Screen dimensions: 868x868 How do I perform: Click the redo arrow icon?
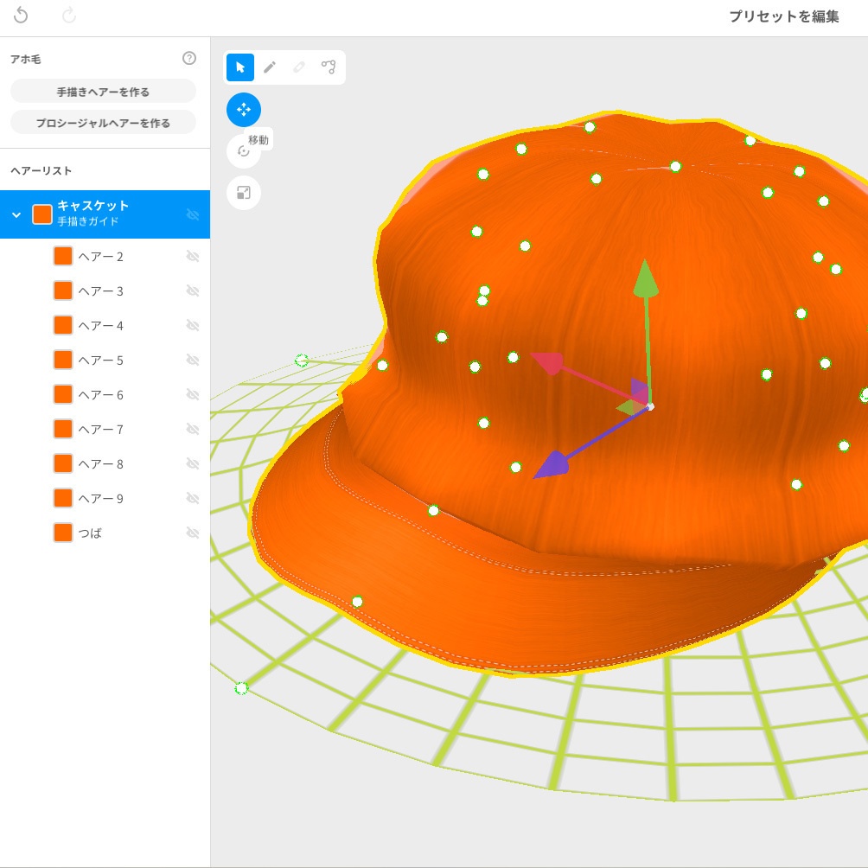pyautogui.click(x=69, y=15)
